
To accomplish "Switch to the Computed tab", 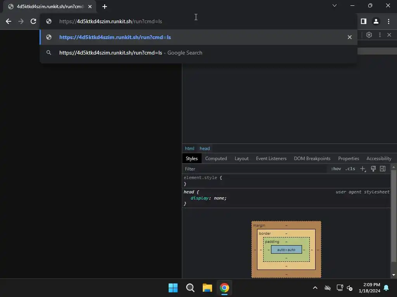I will [x=216, y=159].
